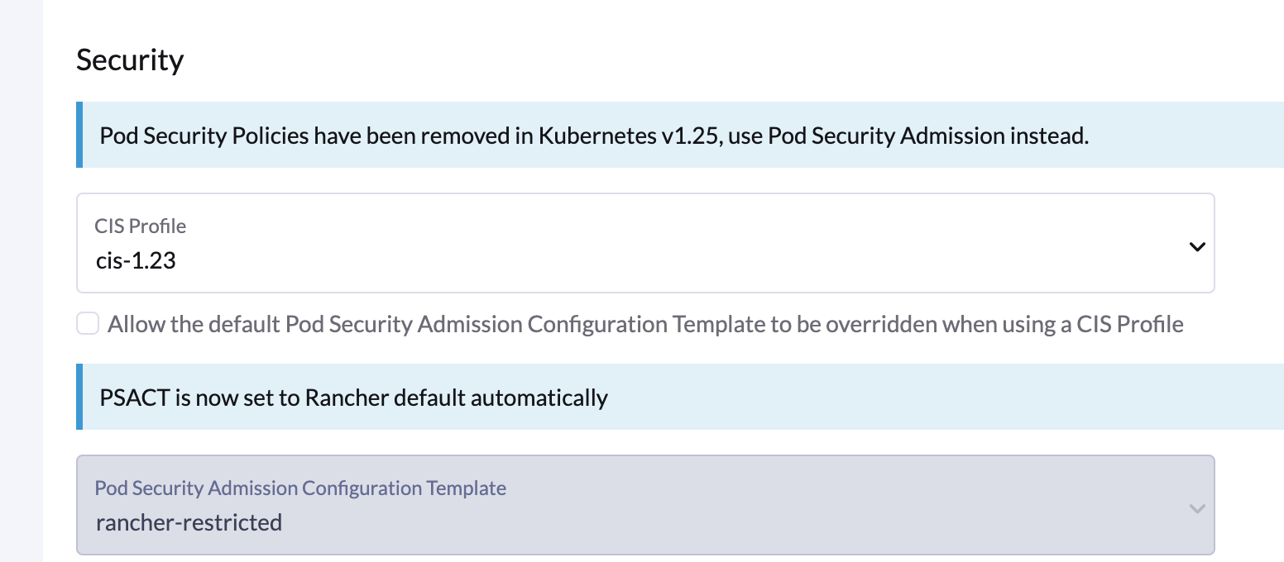
Task: Click the 'Security' section heading
Action: (x=130, y=59)
